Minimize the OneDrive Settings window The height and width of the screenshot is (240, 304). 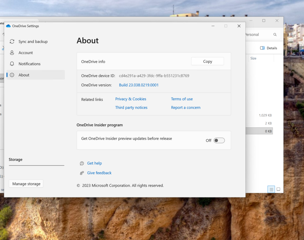click(213, 26)
